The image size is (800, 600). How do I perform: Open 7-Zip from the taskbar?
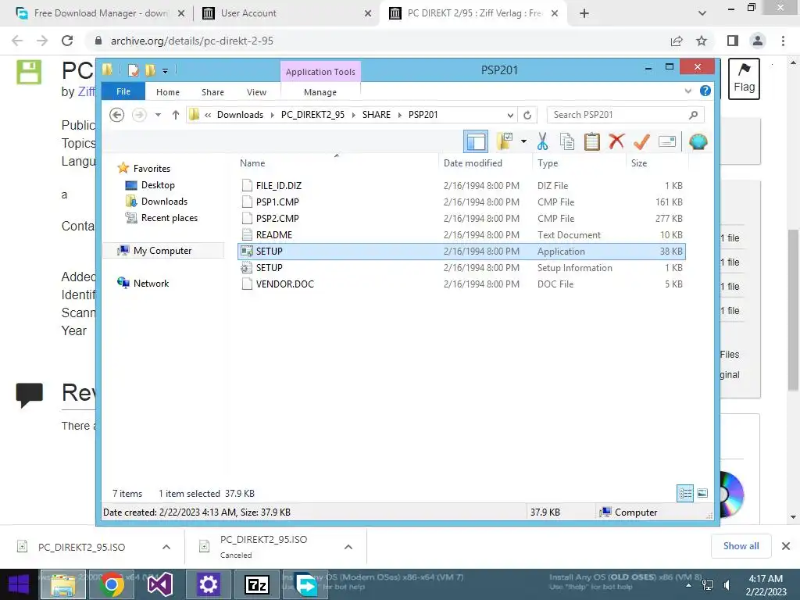pos(256,584)
